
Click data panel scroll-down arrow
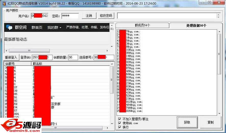pos(219,114)
